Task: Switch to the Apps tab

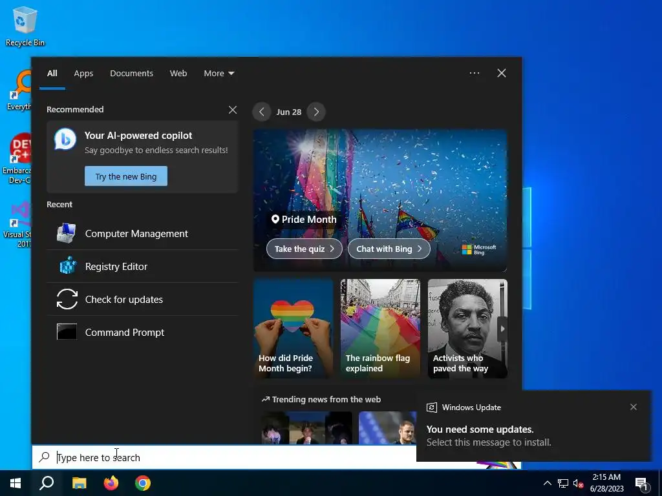Action: (x=83, y=74)
